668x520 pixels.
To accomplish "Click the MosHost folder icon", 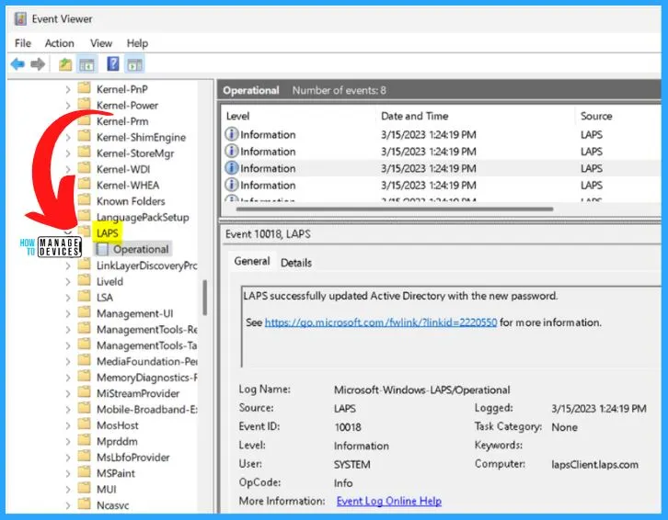I will (x=85, y=424).
